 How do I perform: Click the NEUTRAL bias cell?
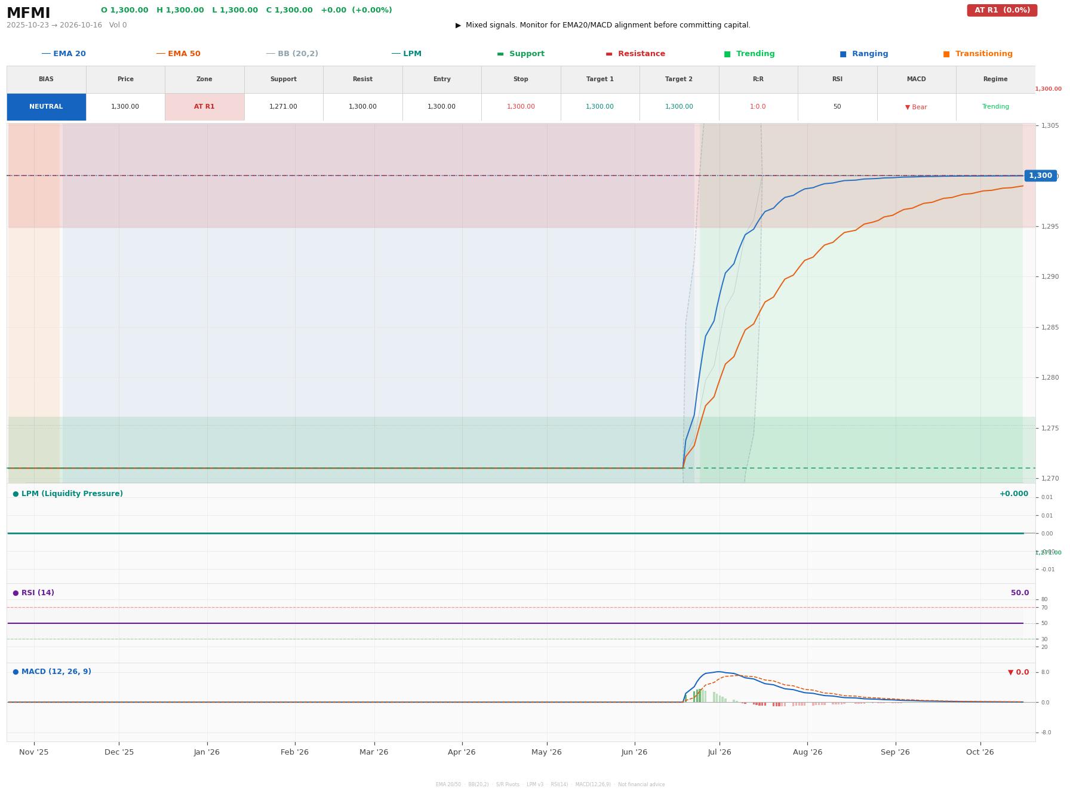(46, 107)
